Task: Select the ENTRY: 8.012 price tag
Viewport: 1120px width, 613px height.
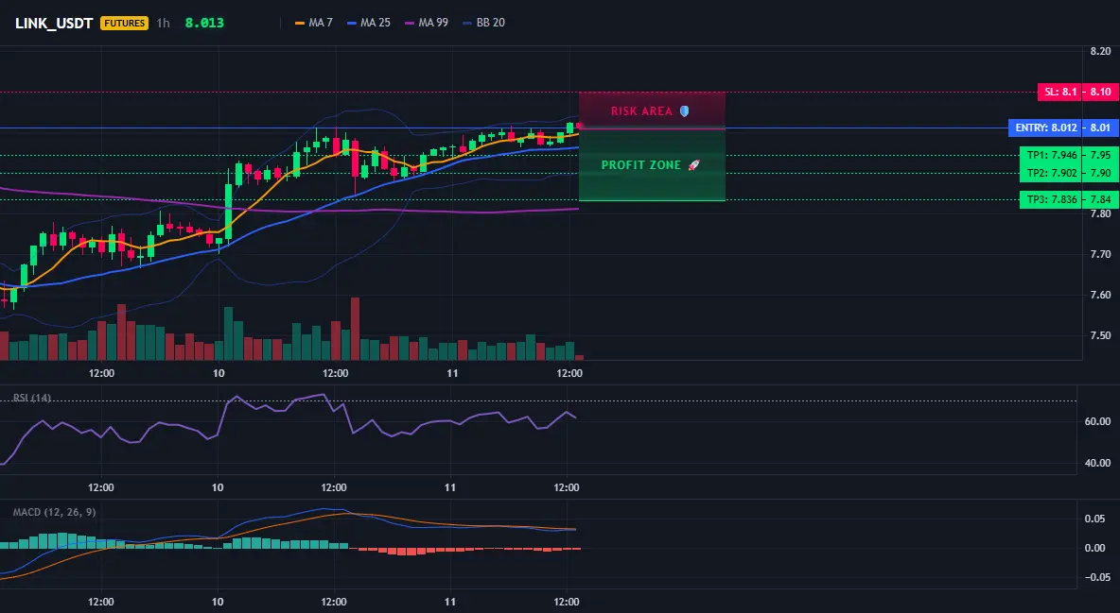Action: pyautogui.click(x=1044, y=128)
